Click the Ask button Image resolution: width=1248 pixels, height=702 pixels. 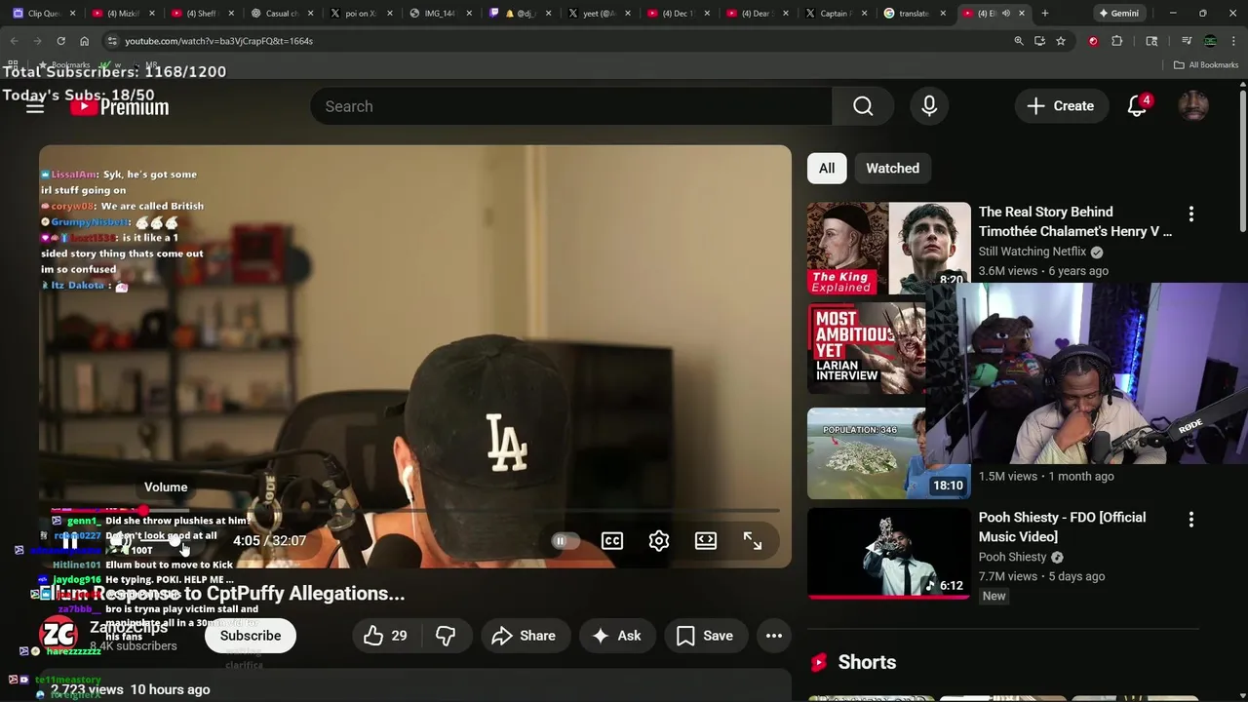click(x=616, y=636)
